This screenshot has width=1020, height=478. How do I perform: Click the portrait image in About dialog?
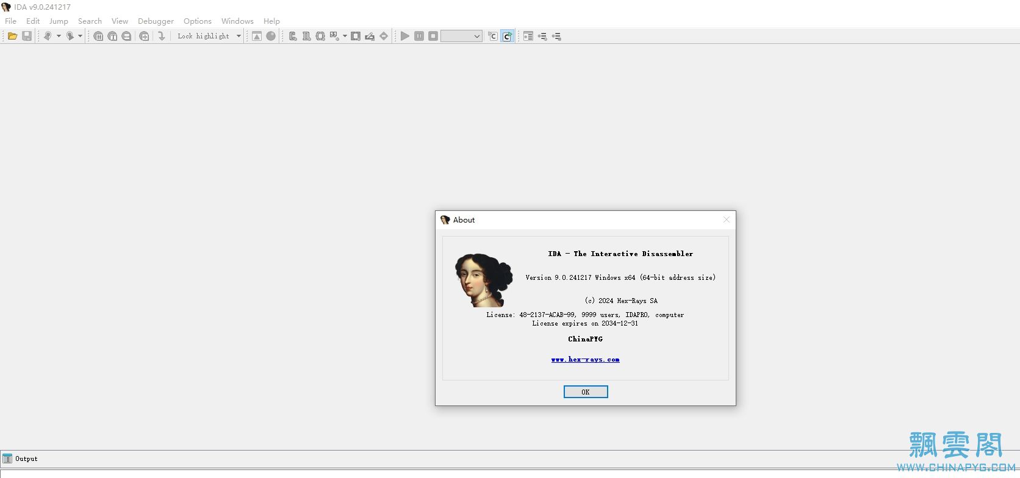[x=483, y=280]
